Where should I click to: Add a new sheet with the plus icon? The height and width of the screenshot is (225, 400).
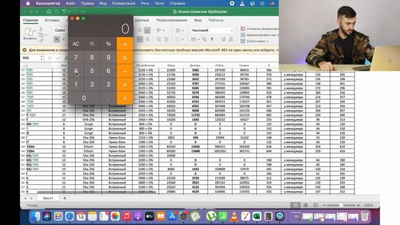[x=64, y=198]
